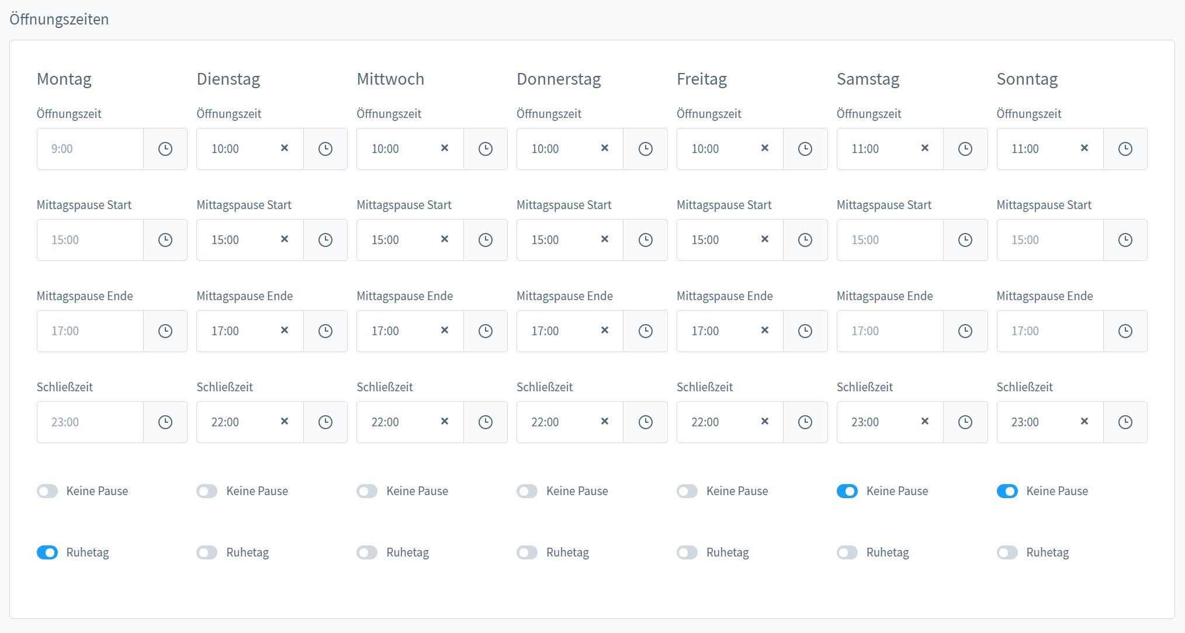The width and height of the screenshot is (1185, 633).
Task: Open time picker for Sonntag Öffnungszeit
Action: tap(1125, 149)
